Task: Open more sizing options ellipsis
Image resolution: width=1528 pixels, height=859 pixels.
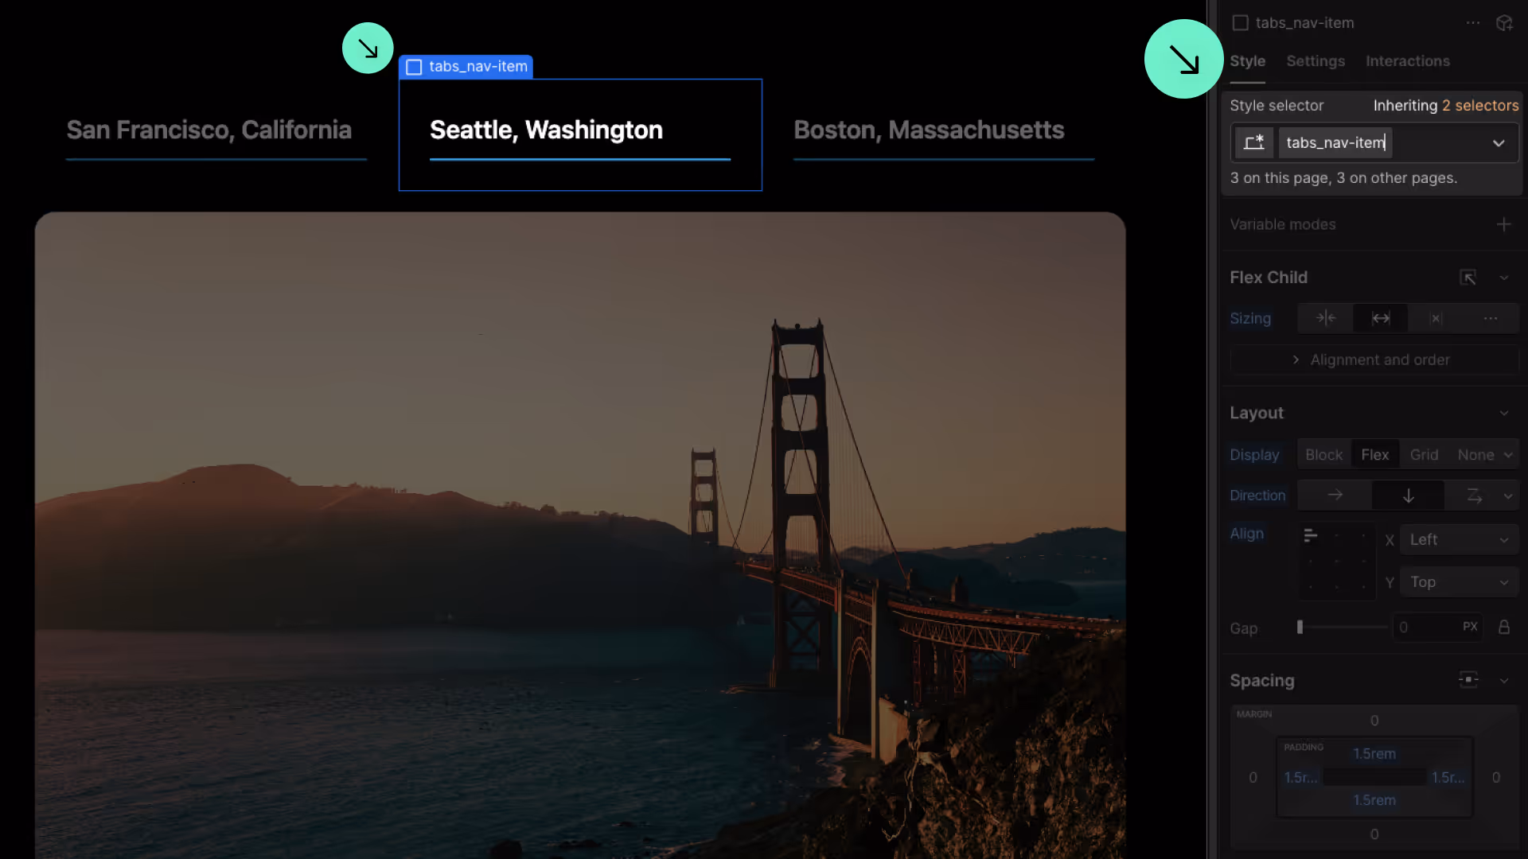Action: [1490, 318]
